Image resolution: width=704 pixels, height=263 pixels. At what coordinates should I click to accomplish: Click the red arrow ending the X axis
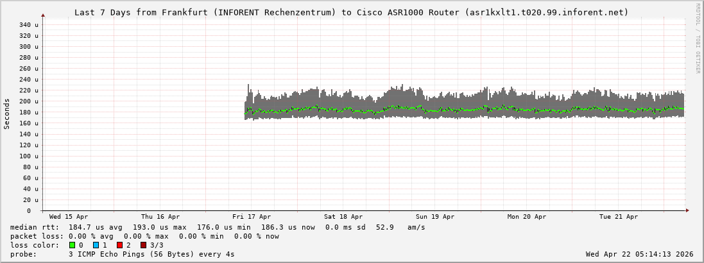tap(687, 210)
